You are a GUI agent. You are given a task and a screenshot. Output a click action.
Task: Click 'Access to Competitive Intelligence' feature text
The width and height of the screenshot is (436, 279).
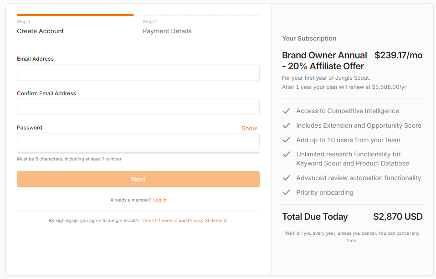tap(348, 111)
